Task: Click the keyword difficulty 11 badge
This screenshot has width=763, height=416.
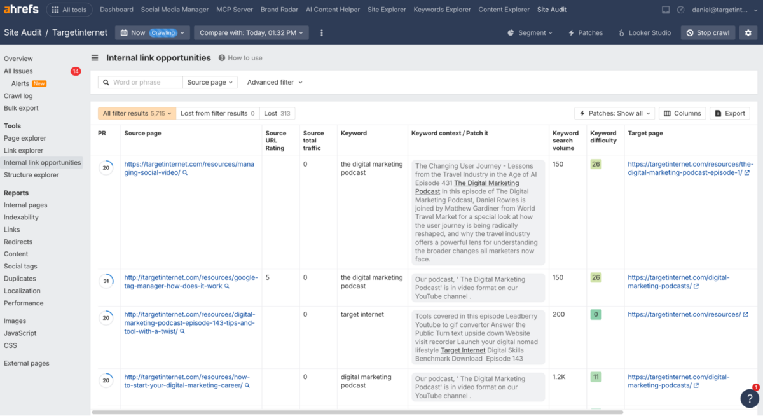Action: [596, 377]
